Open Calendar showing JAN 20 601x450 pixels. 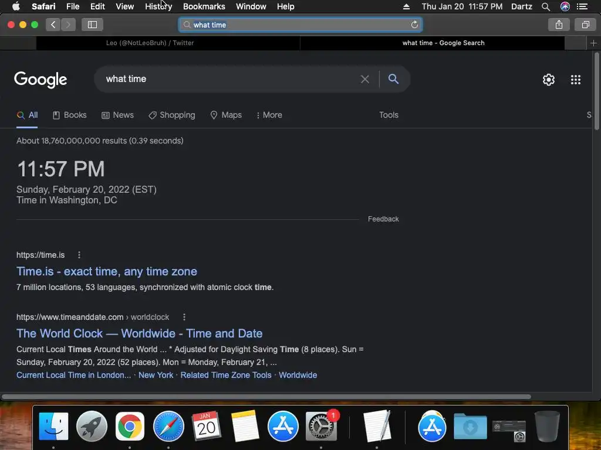tap(206, 426)
